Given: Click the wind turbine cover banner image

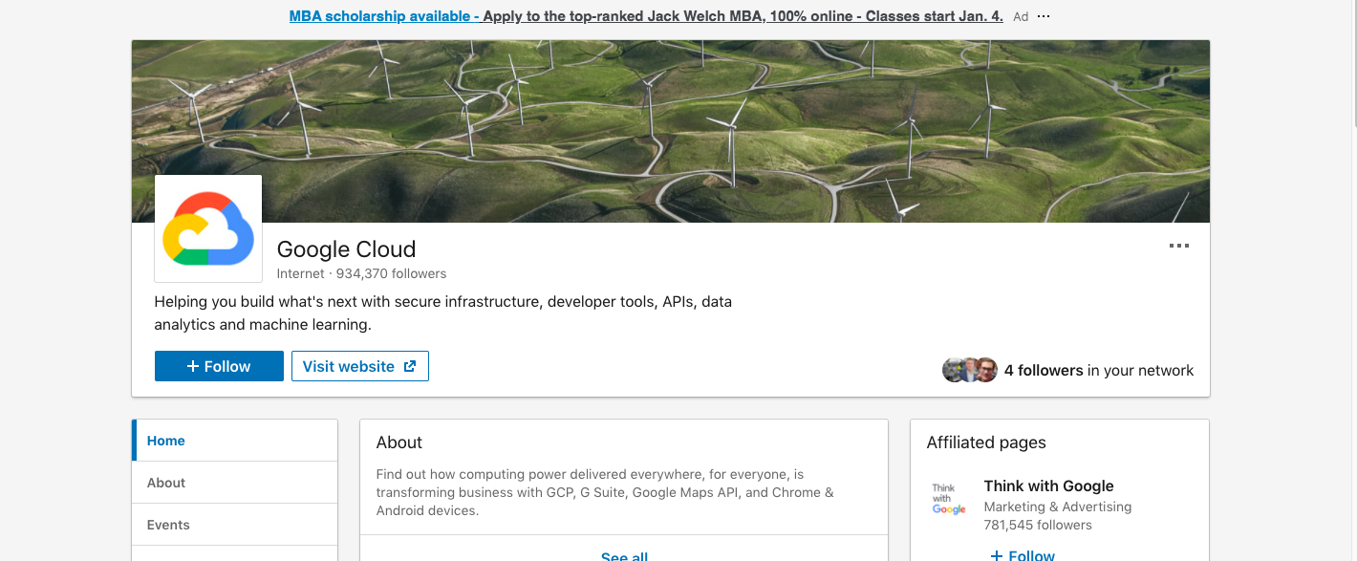Looking at the screenshot, I should tap(669, 115).
